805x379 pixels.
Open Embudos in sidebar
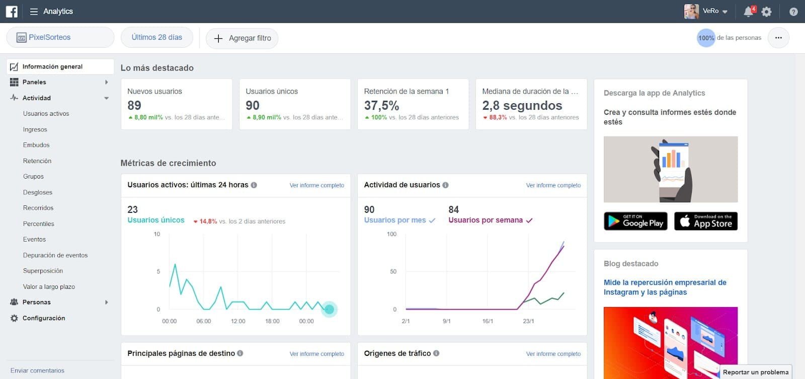(36, 145)
